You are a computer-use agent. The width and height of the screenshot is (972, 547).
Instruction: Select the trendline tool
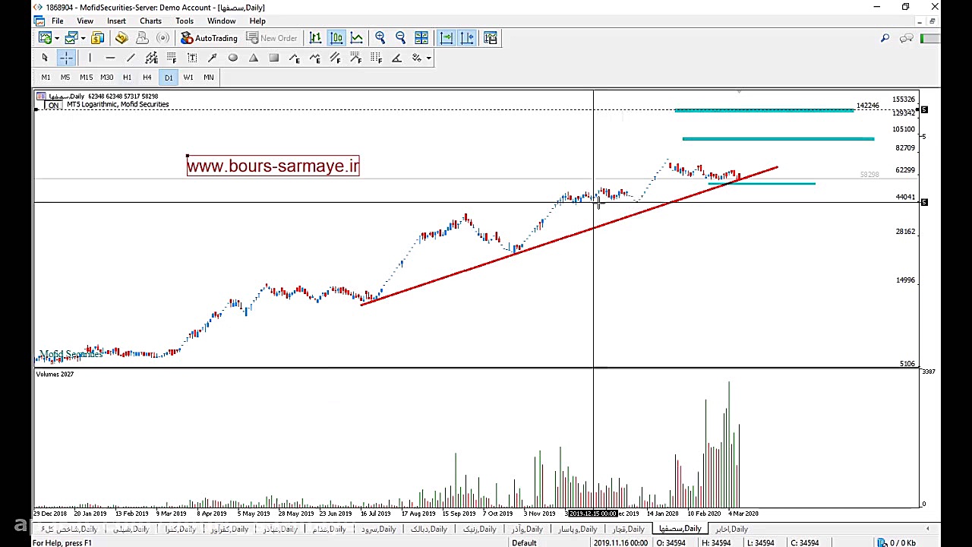click(131, 58)
